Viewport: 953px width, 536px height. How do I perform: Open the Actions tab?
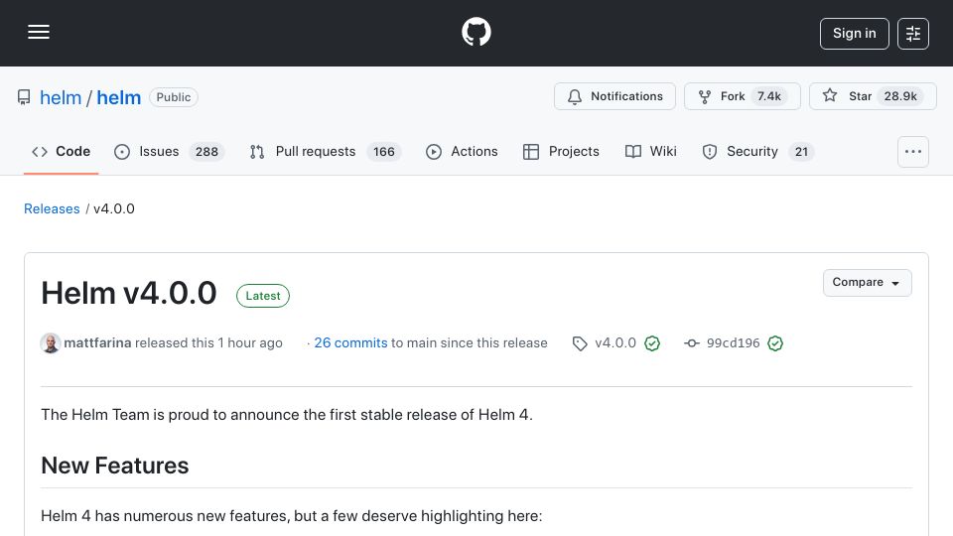coord(462,151)
